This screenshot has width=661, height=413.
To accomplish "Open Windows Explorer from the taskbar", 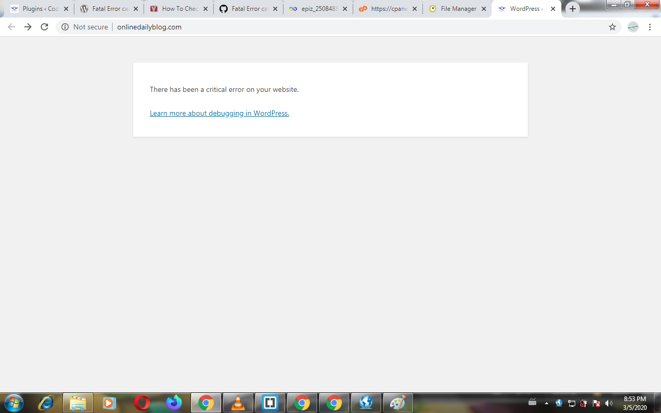I will [77, 402].
